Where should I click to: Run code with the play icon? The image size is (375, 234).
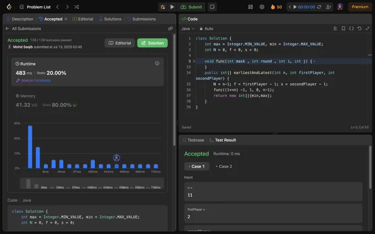(x=172, y=7)
